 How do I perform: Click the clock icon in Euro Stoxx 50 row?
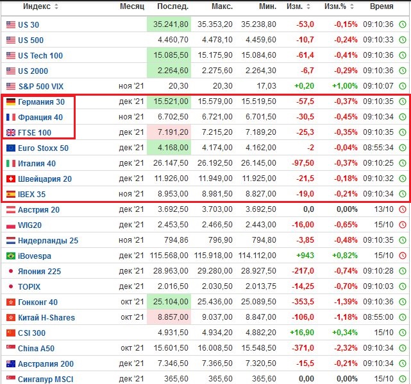click(x=403, y=148)
